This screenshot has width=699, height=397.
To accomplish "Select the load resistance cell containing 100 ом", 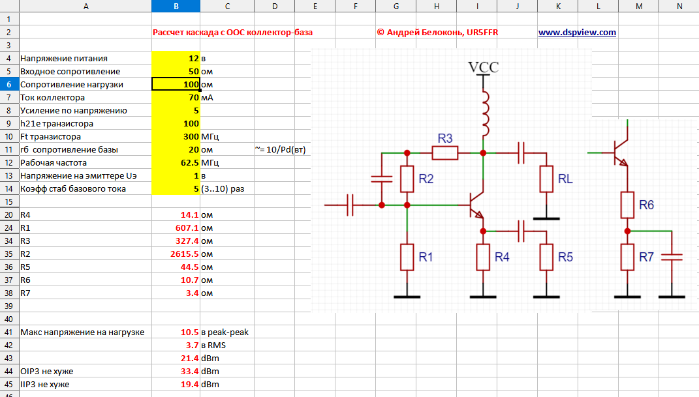I will click(x=176, y=84).
